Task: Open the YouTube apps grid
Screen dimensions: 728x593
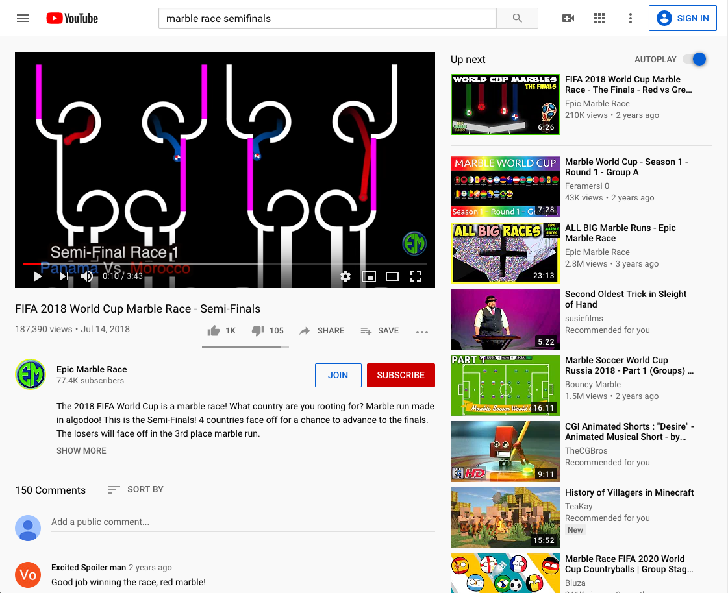Action: tap(599, 19)
